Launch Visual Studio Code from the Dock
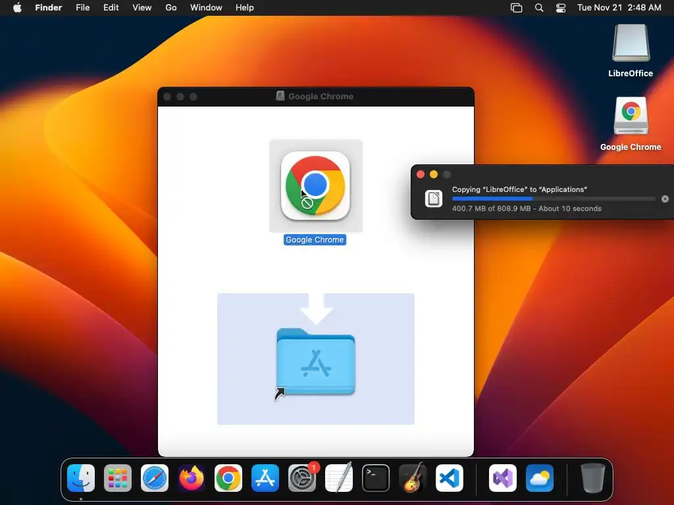Screen dimensions: 674x505 point(450,478)
